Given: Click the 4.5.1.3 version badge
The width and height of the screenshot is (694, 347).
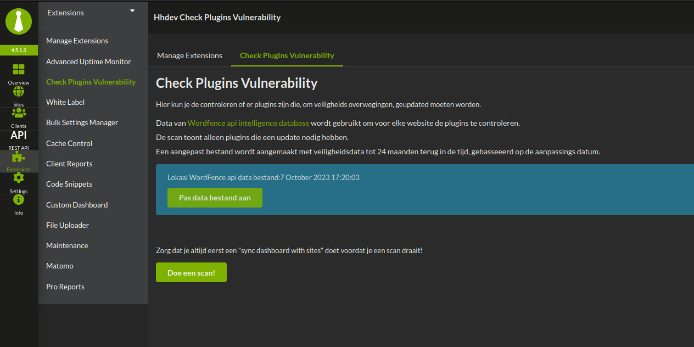Looking at the screenshot, I should coord(19,49).
